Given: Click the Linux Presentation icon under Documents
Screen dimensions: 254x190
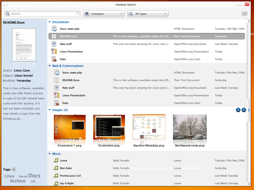Looking at the screenshot, I should click(54, 51).
